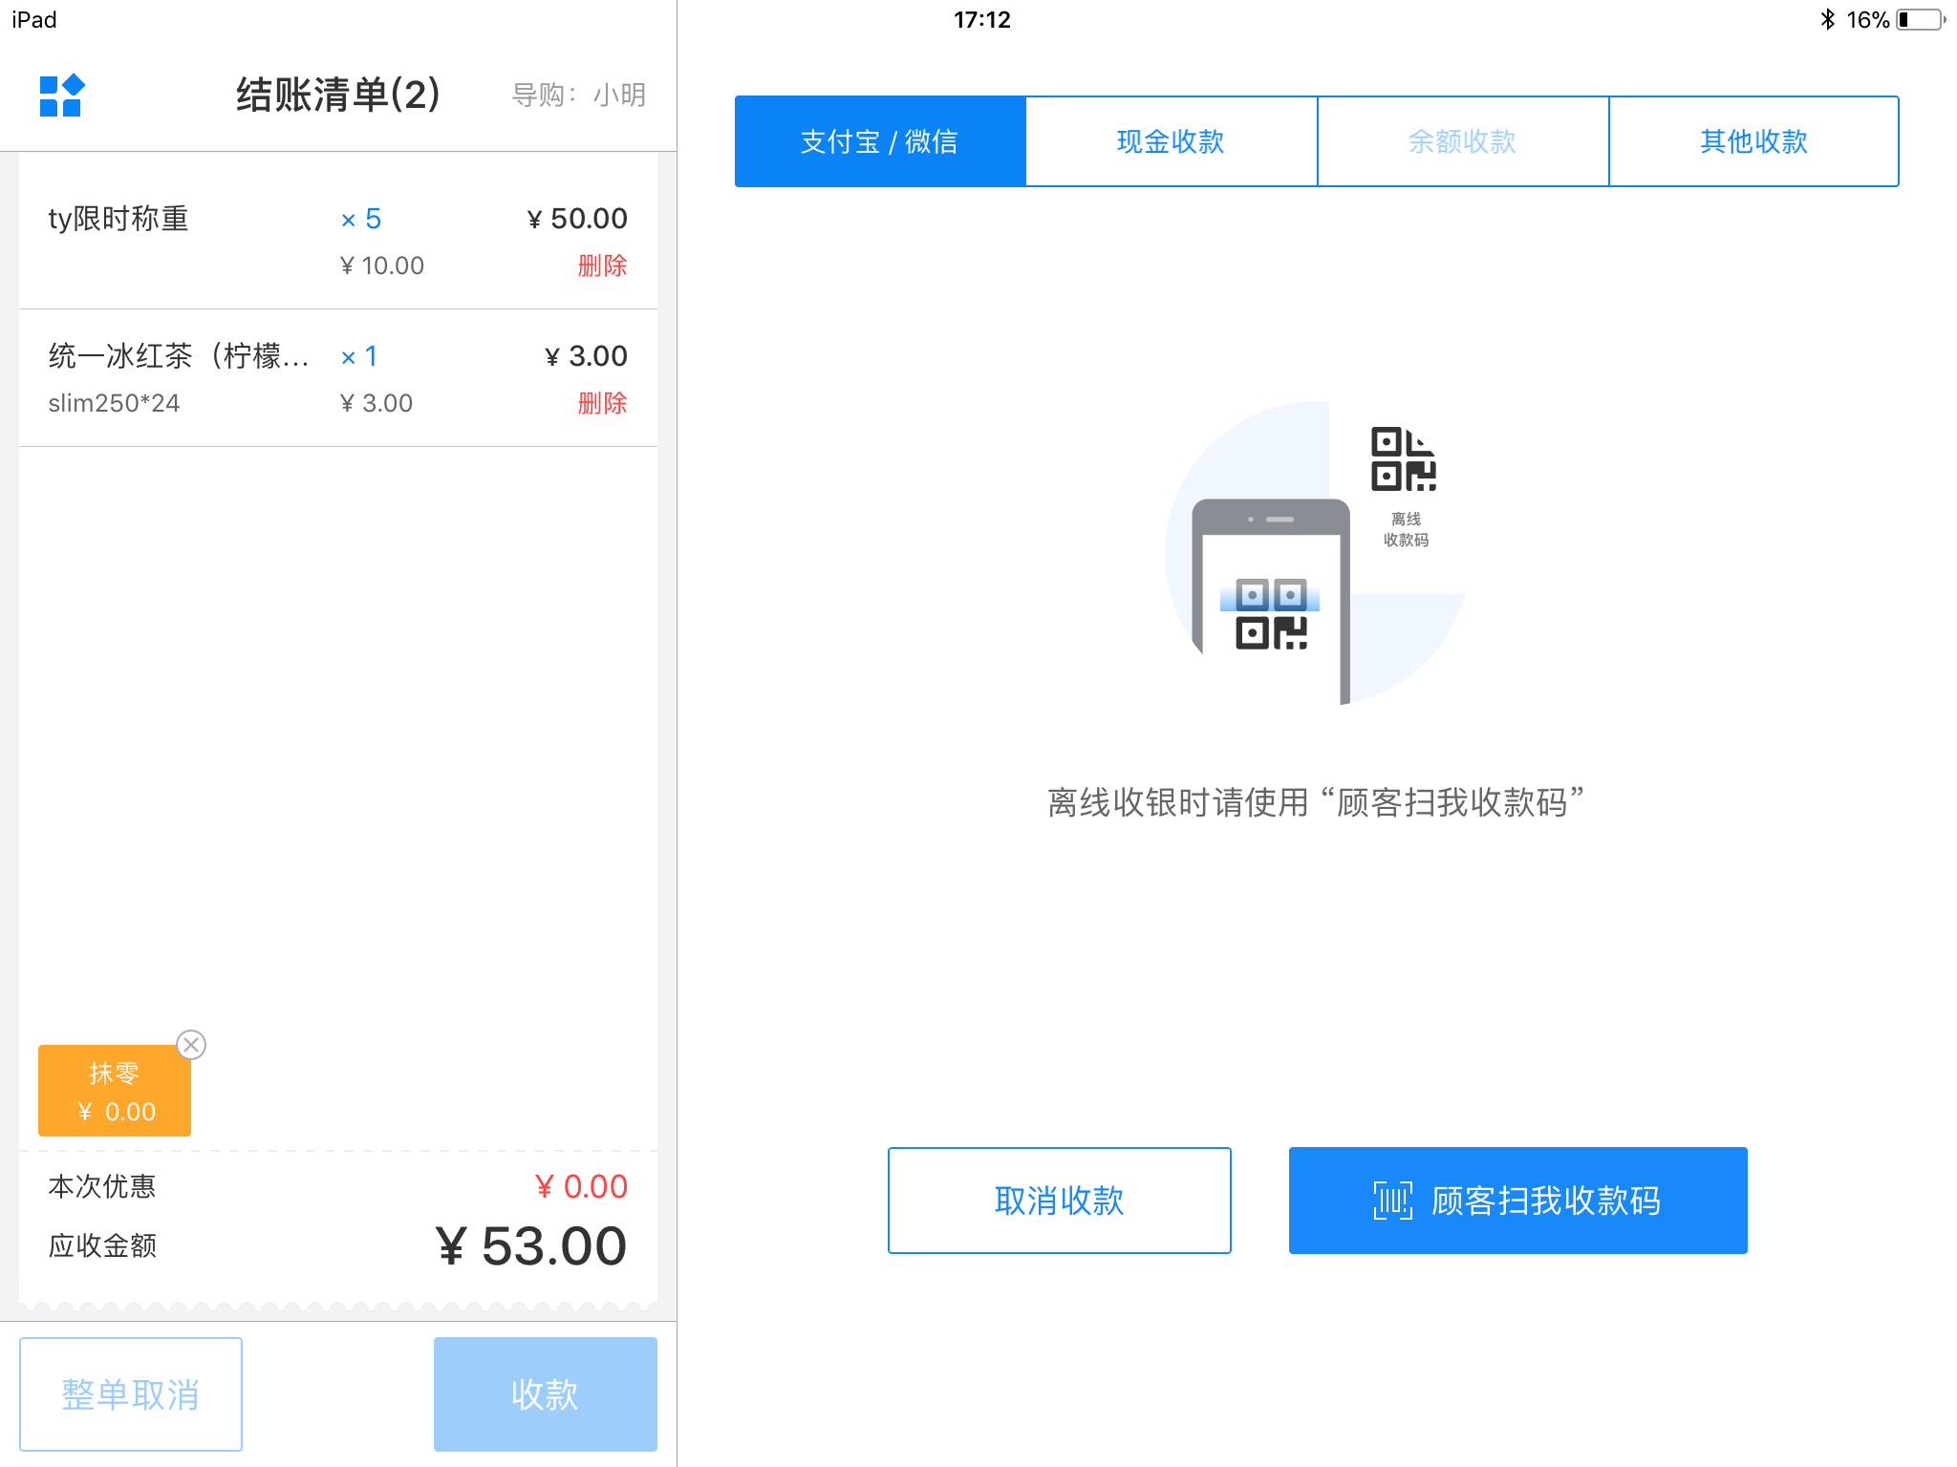Tap the 本次优惠 ¥ 0.00 discount value
This screenshot has height=1467, width=1957.
click(x=581, y=1186)
